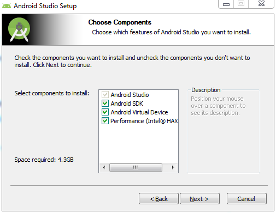276x213 pixels.
Task: Click the Android robot icon in title bar
Action: 7,6
